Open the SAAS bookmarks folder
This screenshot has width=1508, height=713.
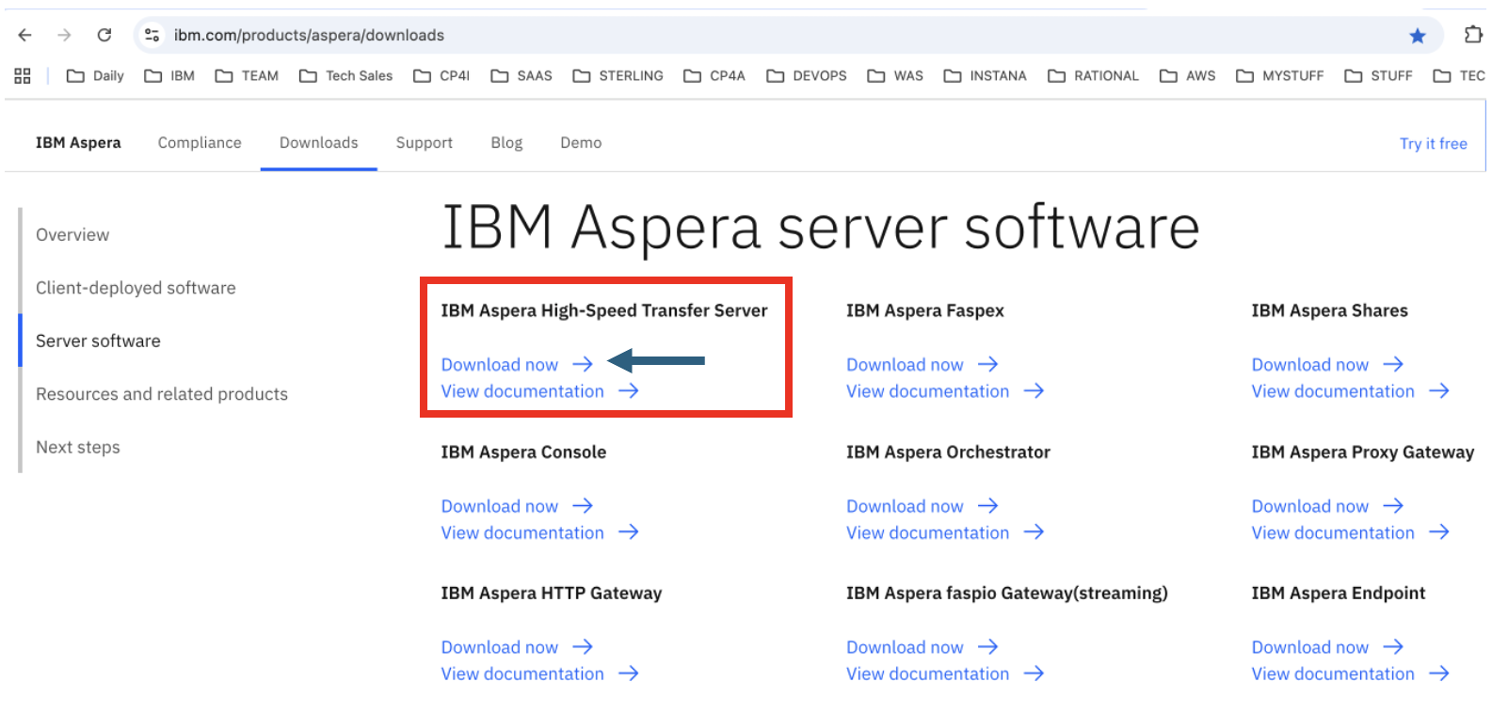(x=521, y=75)
